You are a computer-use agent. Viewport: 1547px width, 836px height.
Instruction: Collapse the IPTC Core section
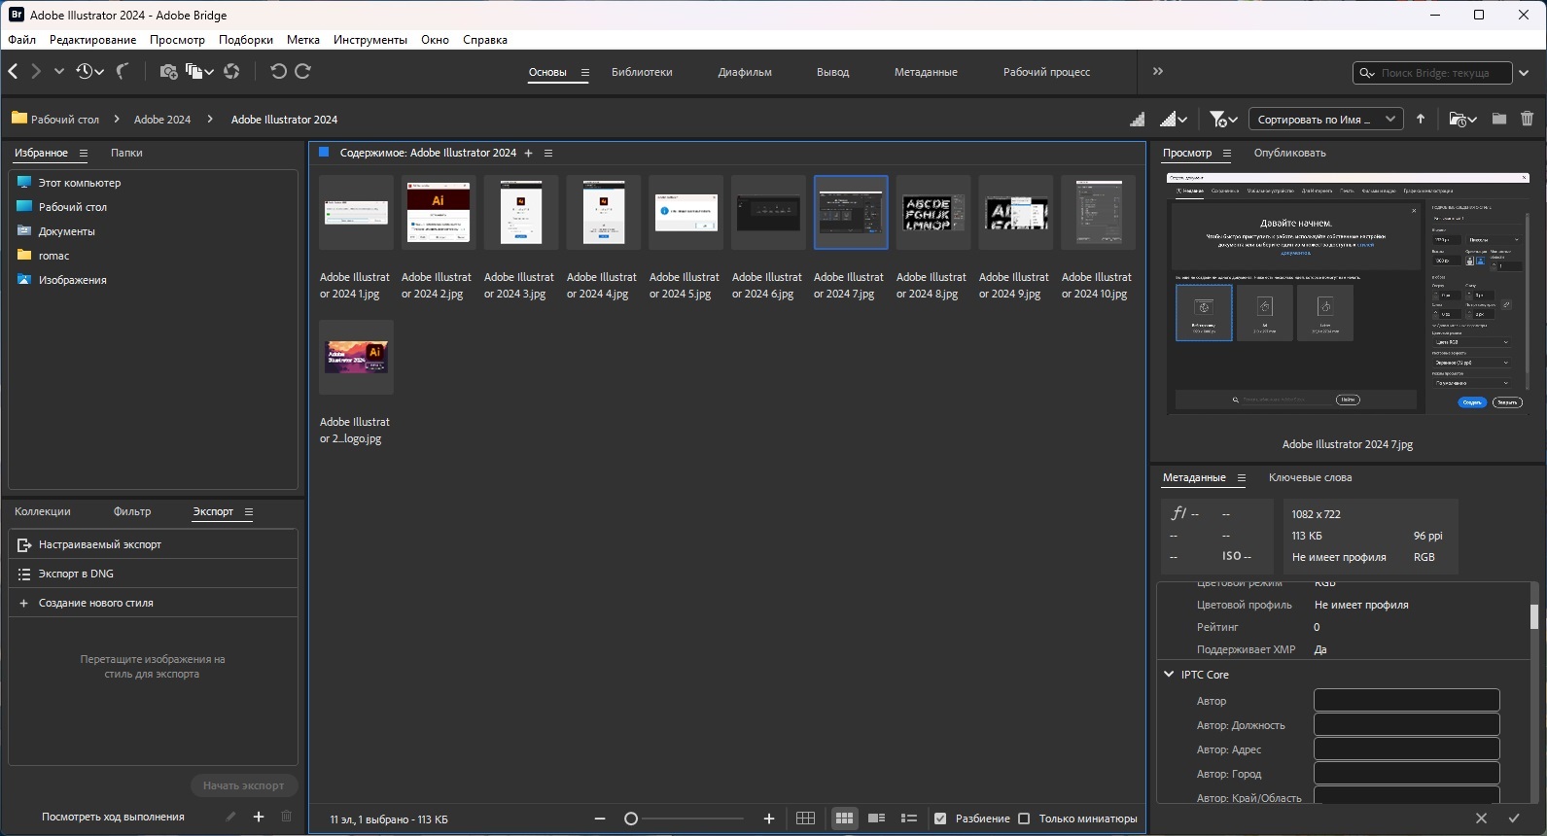coord(1169,674)
